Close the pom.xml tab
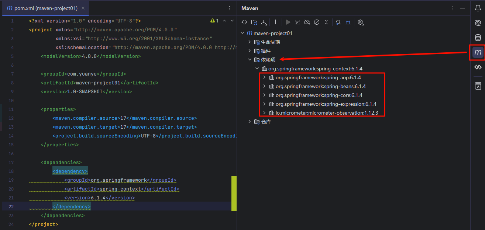485x230 pixels. coord(83,8)
